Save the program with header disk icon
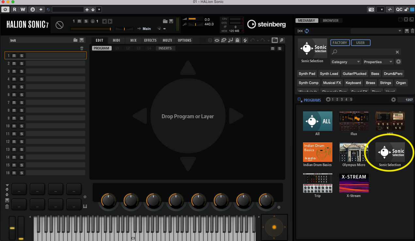The width and height of the screenshot is (415, 241). 171,21
